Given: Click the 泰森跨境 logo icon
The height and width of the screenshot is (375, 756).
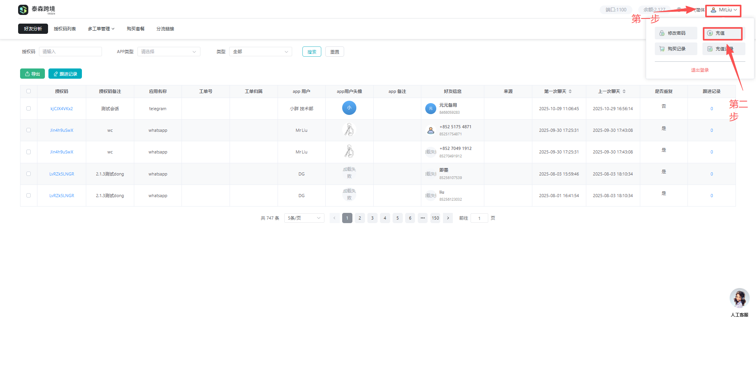Looking at the screenshot, I should 23,10.
